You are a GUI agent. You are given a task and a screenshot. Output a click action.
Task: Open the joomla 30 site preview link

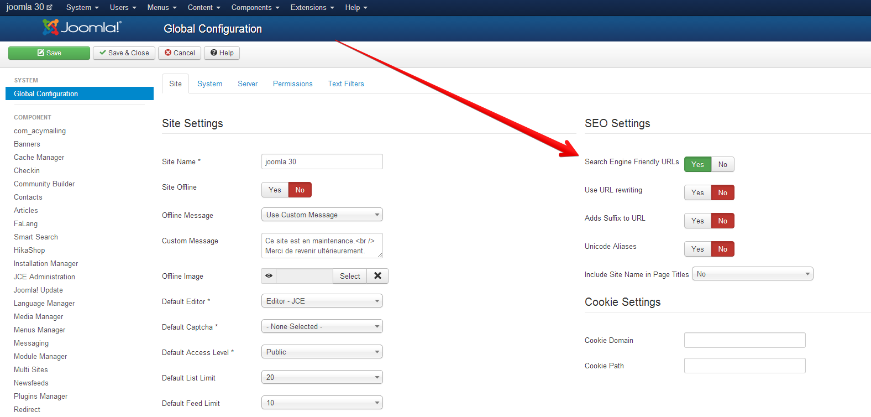pos(29,7)
